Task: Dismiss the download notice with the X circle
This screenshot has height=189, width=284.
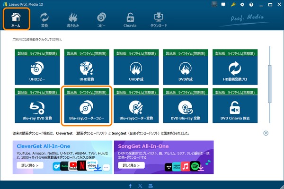Action: 266,133
